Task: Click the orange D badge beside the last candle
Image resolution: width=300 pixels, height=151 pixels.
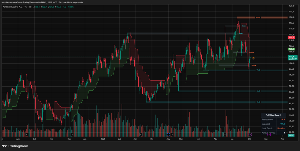Action: pos(253,58)
